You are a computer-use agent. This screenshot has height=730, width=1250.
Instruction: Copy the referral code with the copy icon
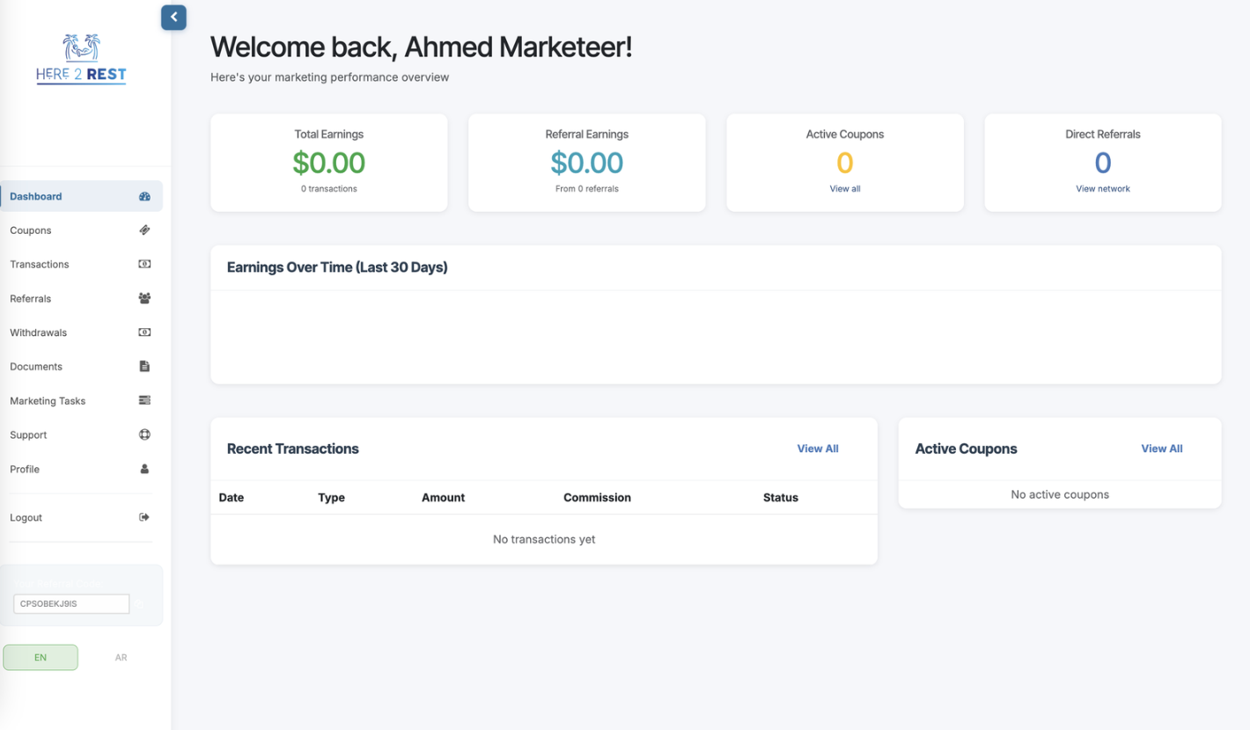pos(140,604)
